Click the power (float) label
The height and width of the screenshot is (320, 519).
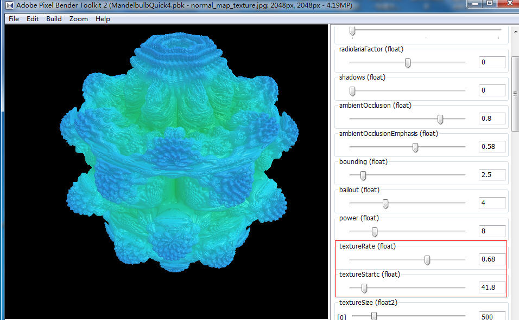(x=359, y=218)
